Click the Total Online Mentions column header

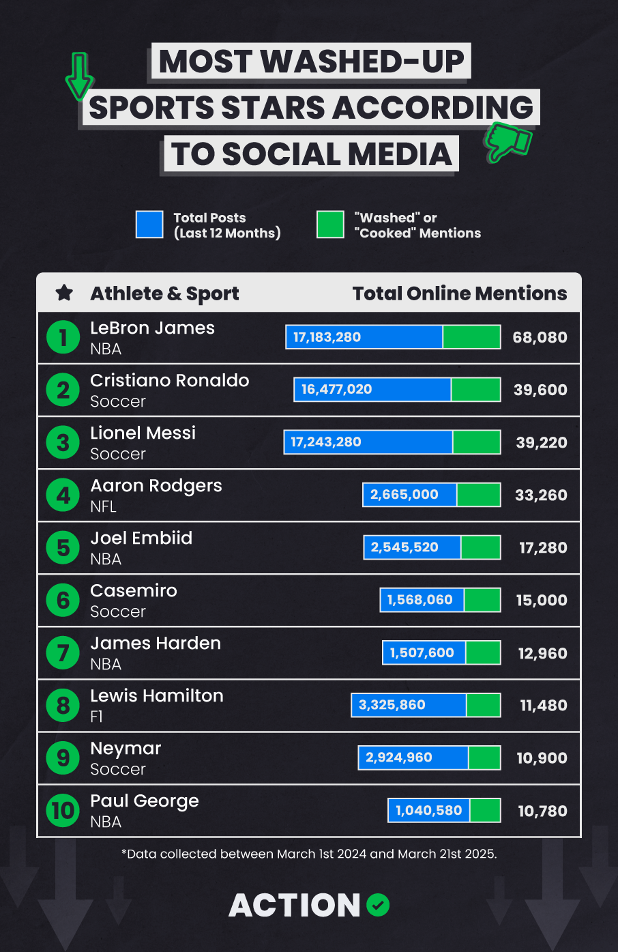460,293
